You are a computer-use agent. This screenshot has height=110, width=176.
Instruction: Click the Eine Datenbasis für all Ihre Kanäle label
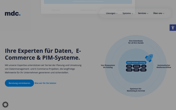coord(136,42)
